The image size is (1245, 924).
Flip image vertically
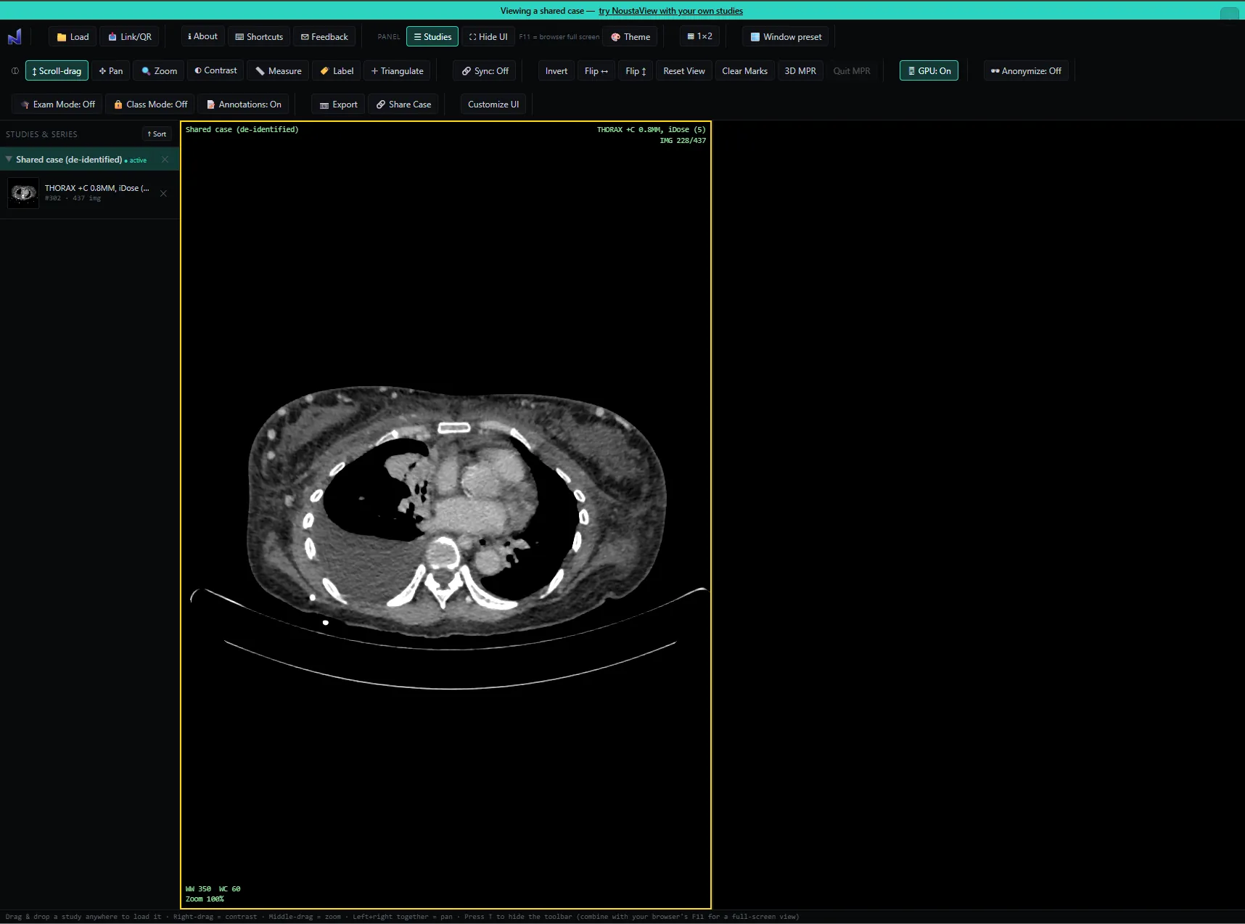click(x=636, y=71)
